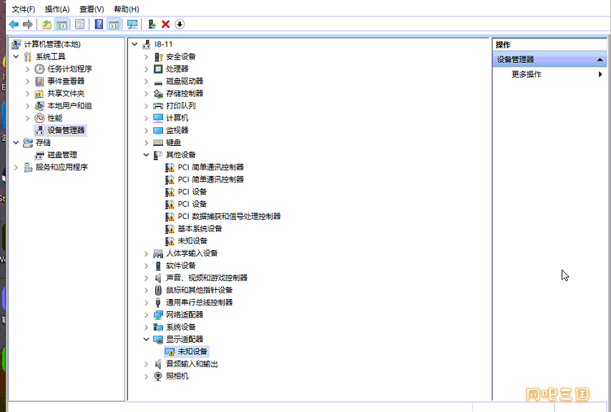Collapse the 其他设备 category
611x412 pixels.
(146, 155)
